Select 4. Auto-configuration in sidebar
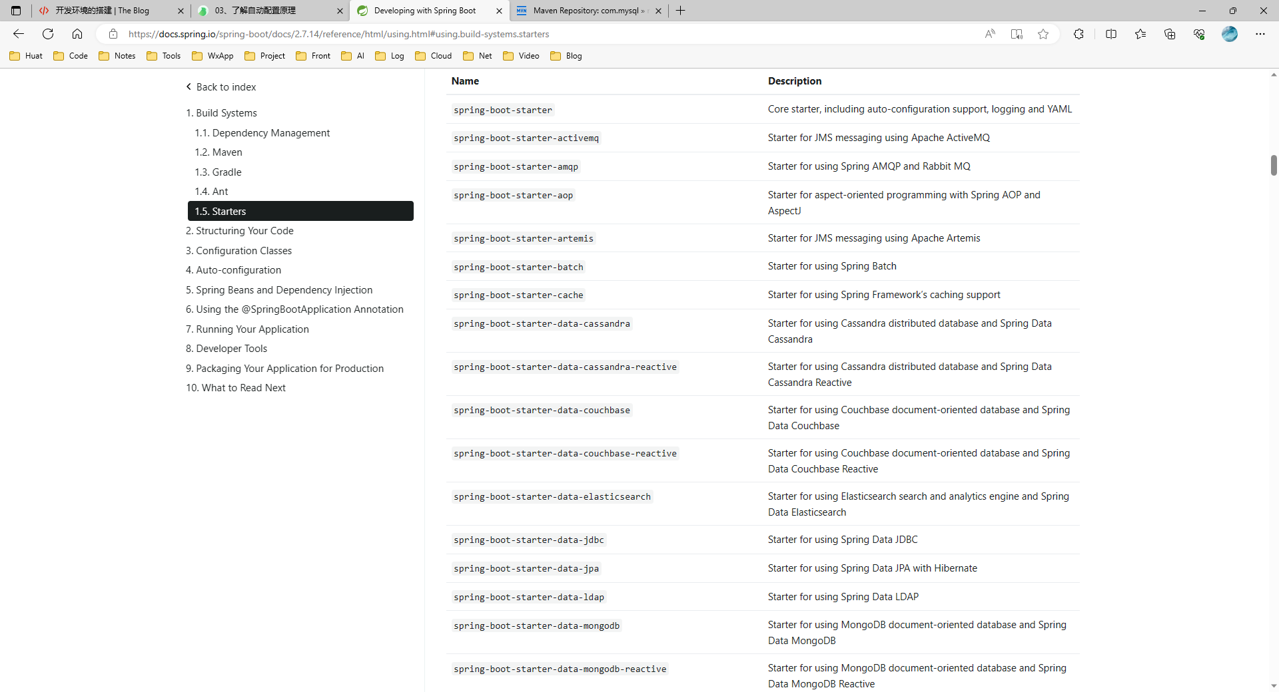 (238, 270)
